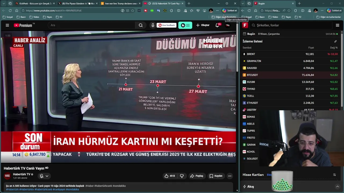Select the XU100 watchlist row
This screenshot has height=193, width=344.
pyautogui.click(x=290, y=82)
